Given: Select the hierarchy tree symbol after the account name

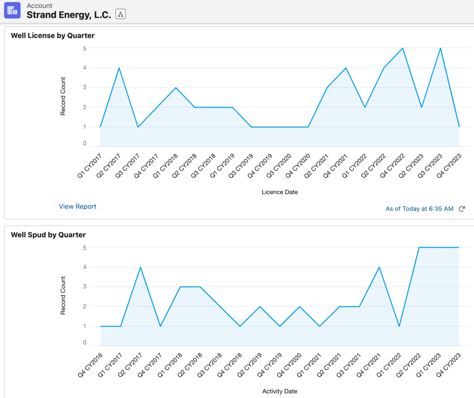Looking at the screenshot, I should [x=120, y=14].
